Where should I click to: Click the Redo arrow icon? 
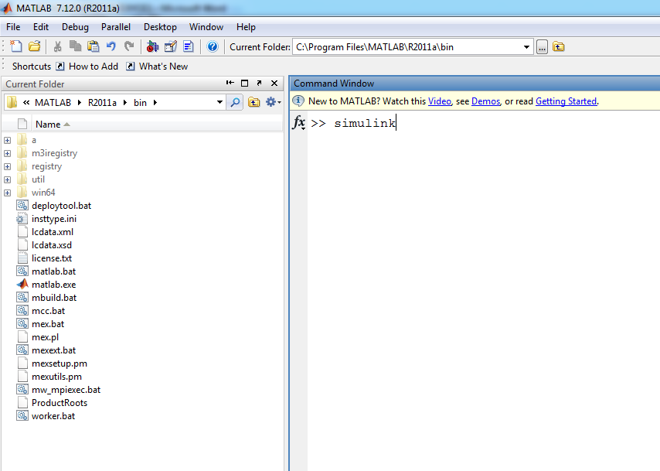click(x=129, y=46)
